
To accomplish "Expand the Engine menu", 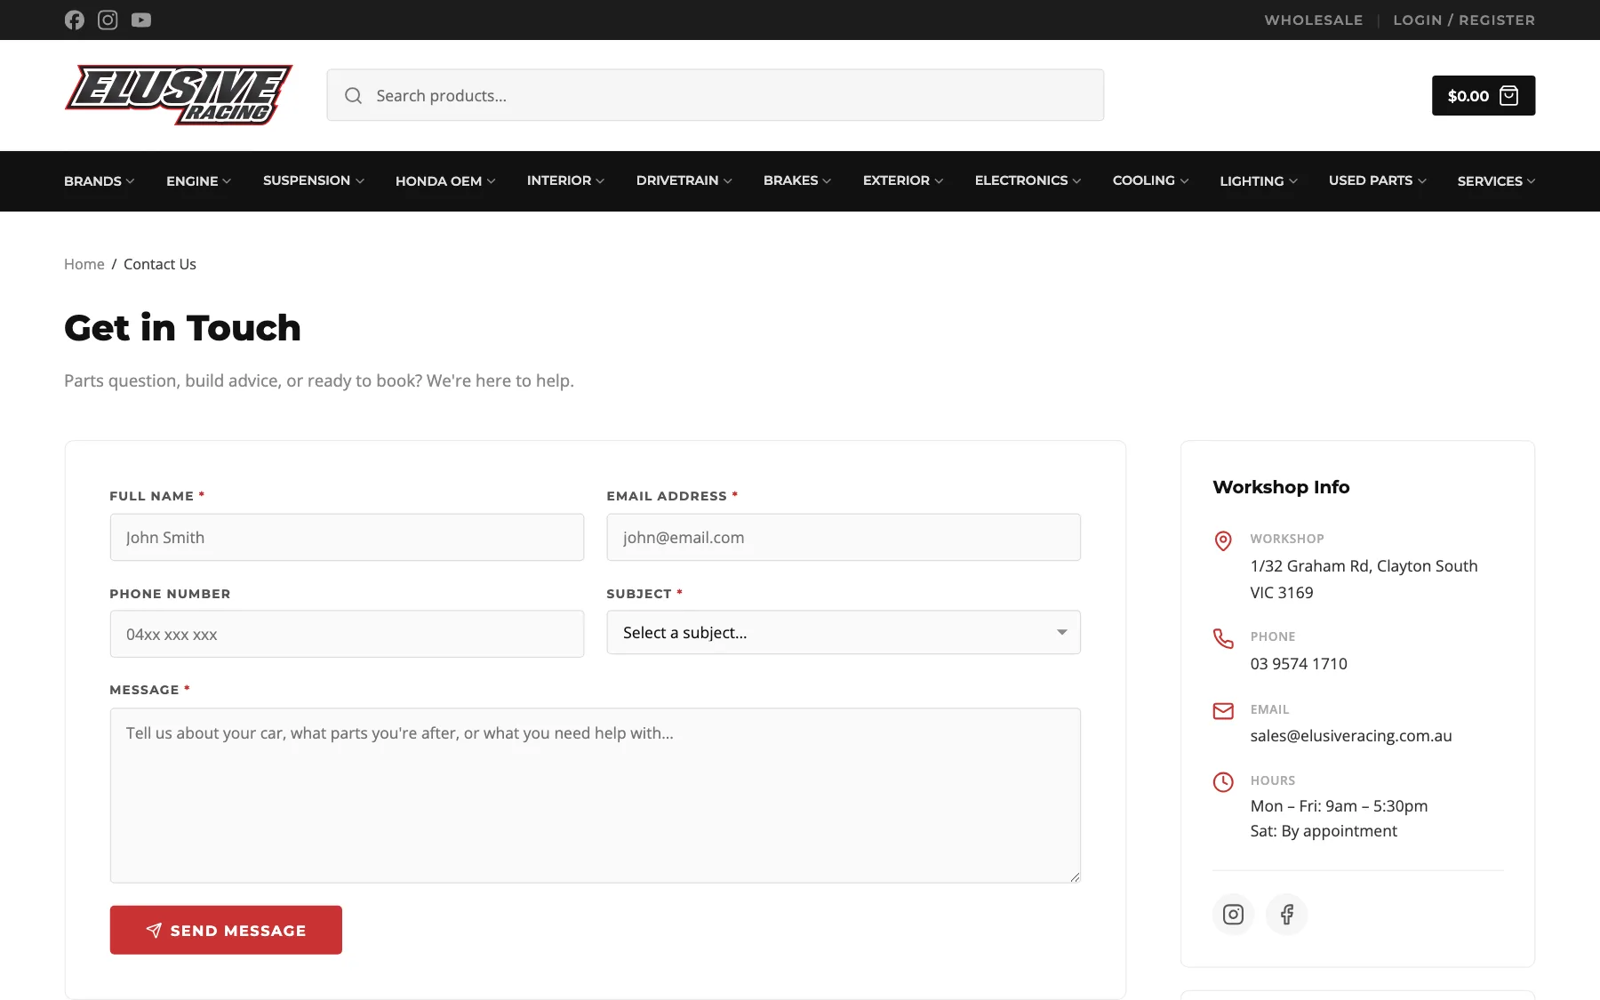I will [199, 180].
